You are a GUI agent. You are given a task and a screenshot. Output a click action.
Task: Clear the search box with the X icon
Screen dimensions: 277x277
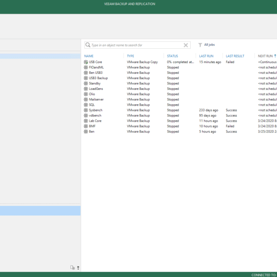186,45
